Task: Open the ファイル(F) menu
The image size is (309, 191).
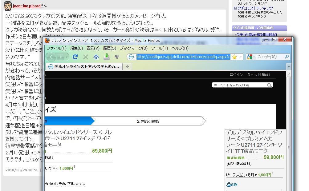Action: pyautogui.click(x=56, y=48)
